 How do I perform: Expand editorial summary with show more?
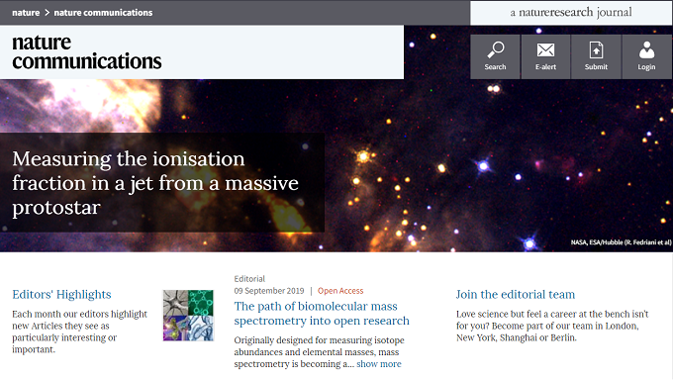pyautogui.click(x=378, y=364)
